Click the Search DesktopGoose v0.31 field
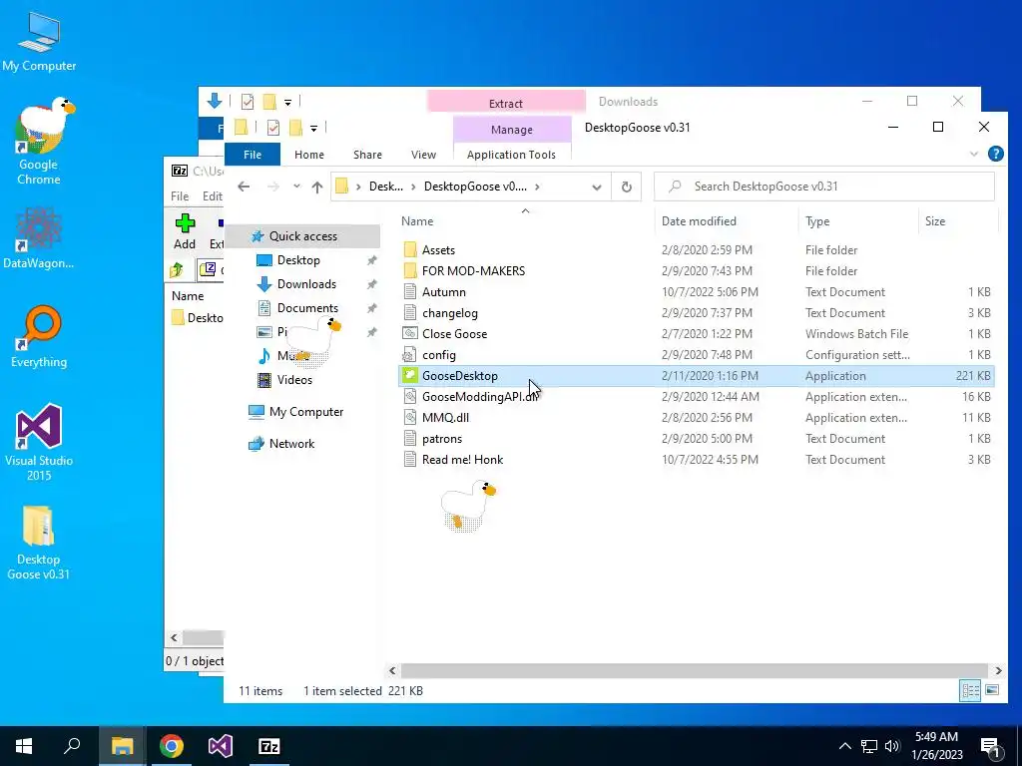This screenshot has height=766, width=1022. (x=824, y=187)
